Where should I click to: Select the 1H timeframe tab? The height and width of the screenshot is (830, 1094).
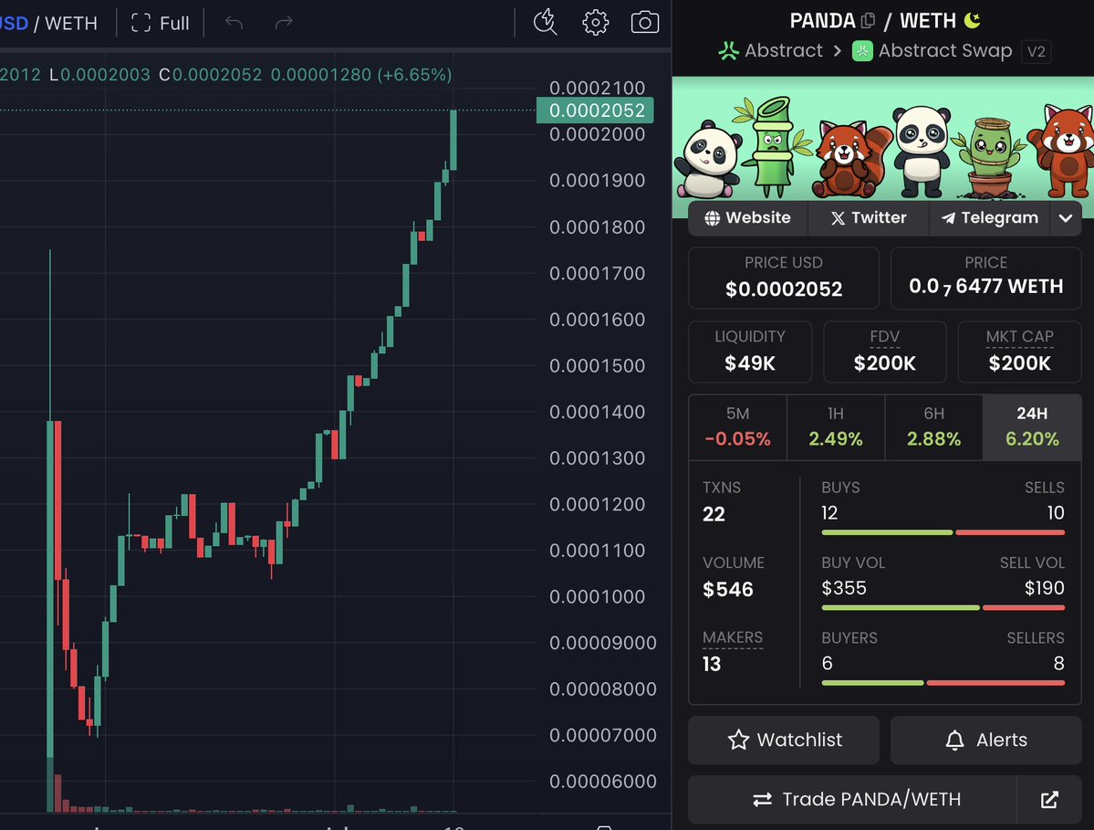pos(836,427)
